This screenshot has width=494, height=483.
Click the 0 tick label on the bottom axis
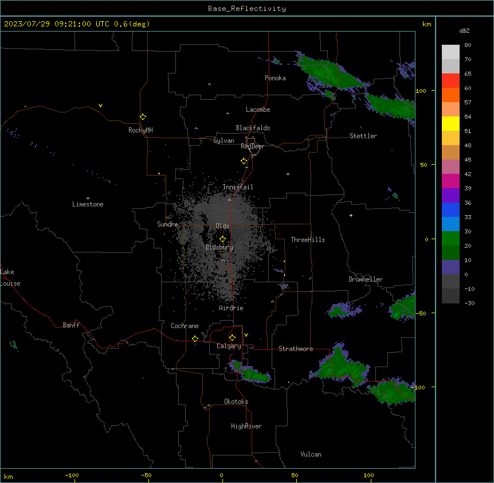[221, 475]
